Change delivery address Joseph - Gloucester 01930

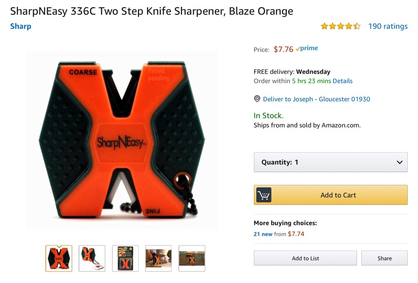click(x=316, y=99)
